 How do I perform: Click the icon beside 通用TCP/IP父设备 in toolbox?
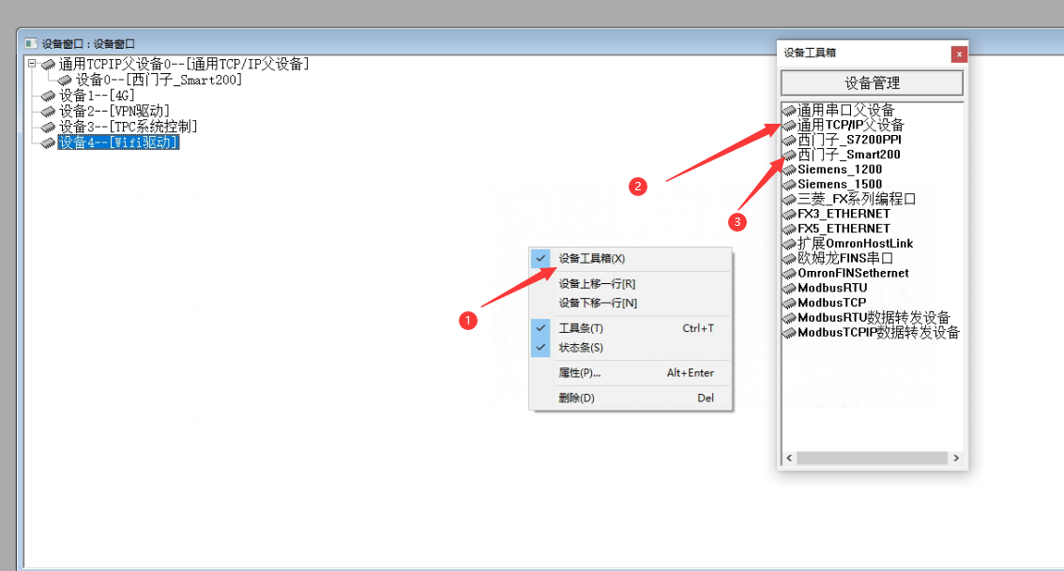tap(789, 125)
